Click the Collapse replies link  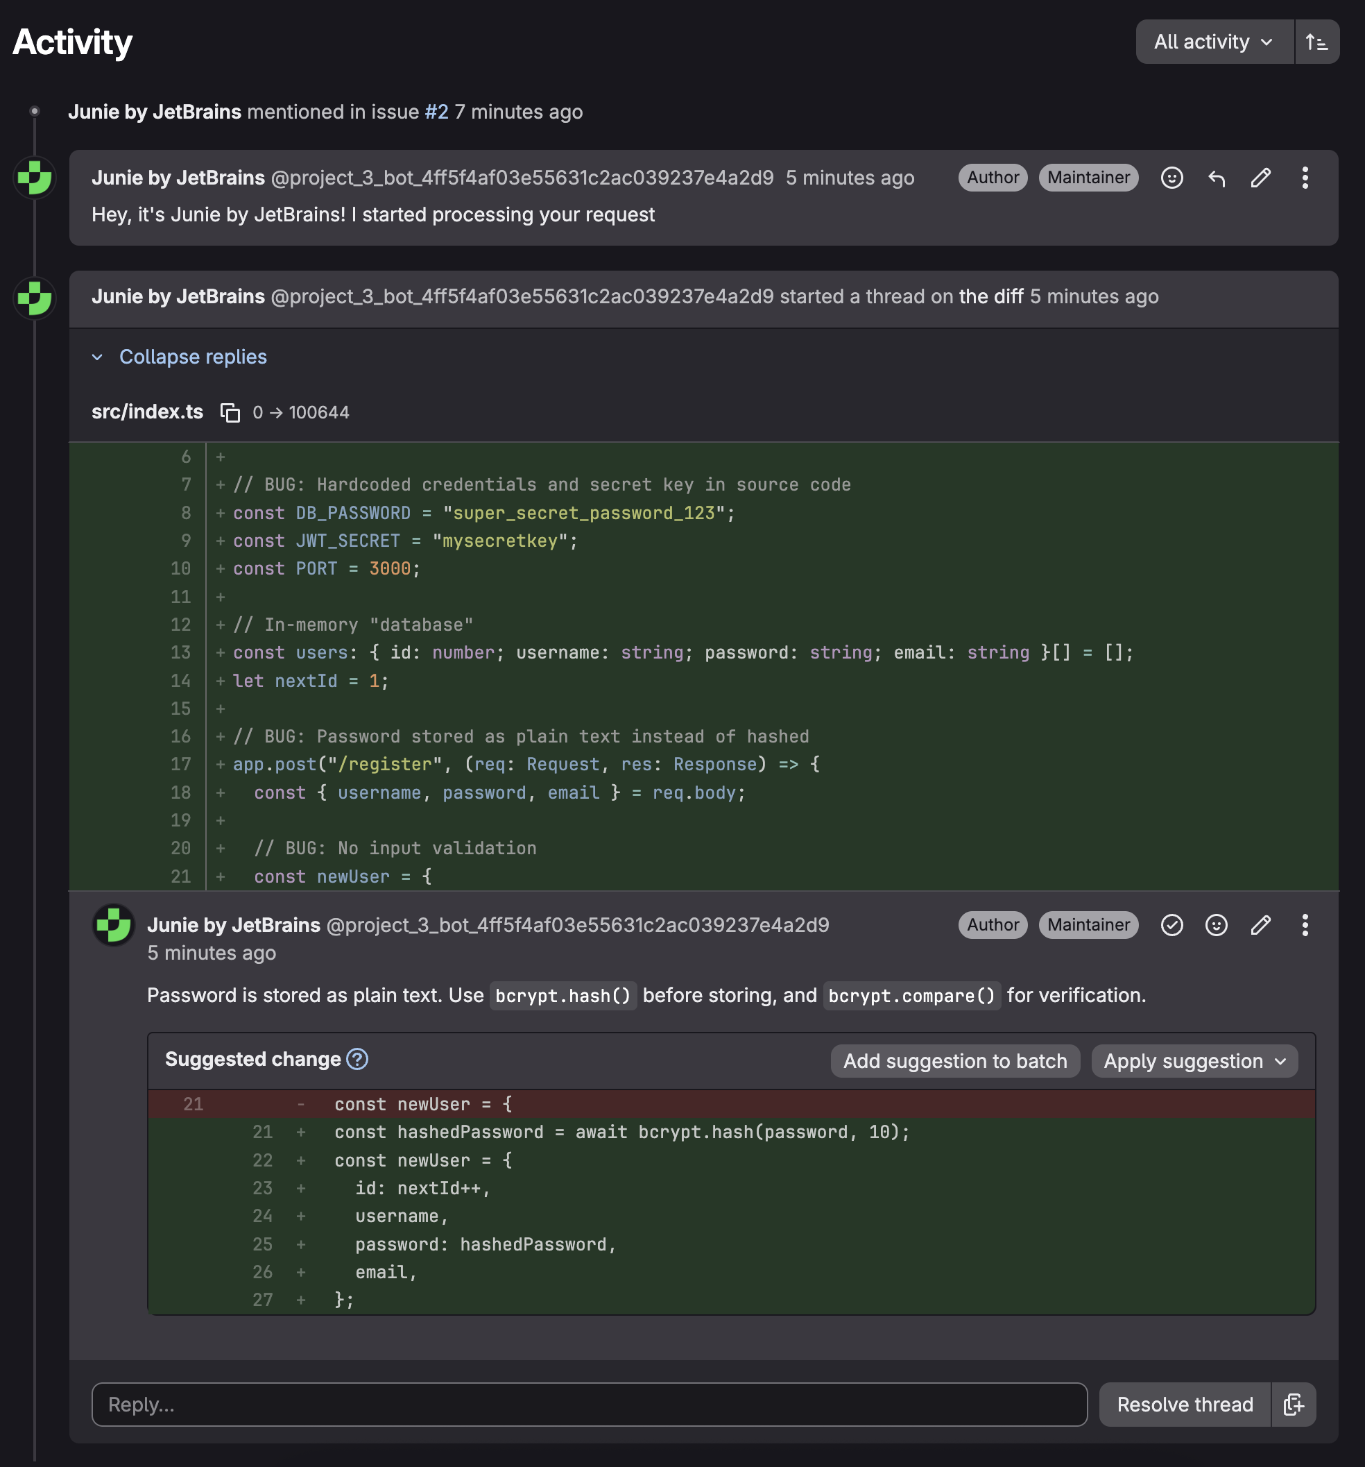(x=194, y=357)
